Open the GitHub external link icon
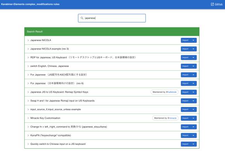Viewport: 225px width, 151px height. [x=212, y=4]
